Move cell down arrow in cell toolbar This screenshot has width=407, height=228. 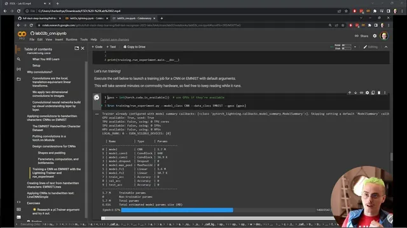point(355,92)
